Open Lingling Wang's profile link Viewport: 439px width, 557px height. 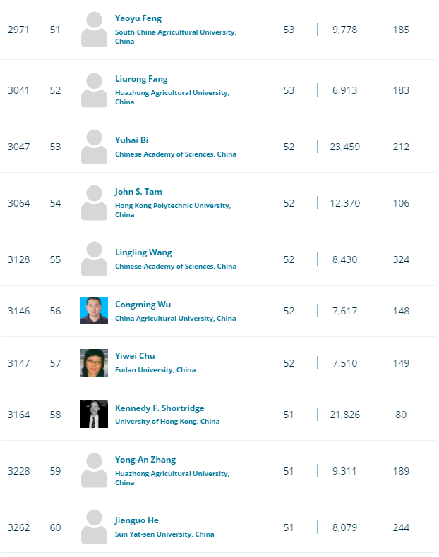pyautogui.click(x=143, y=252)
